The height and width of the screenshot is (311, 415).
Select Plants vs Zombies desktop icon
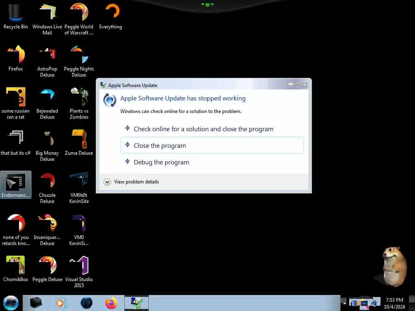click(x=79, y=103)
